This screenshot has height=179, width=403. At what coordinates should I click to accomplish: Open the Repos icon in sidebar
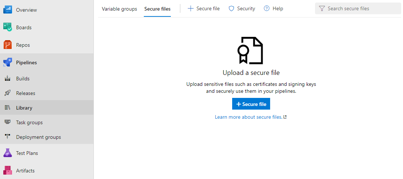7,45
